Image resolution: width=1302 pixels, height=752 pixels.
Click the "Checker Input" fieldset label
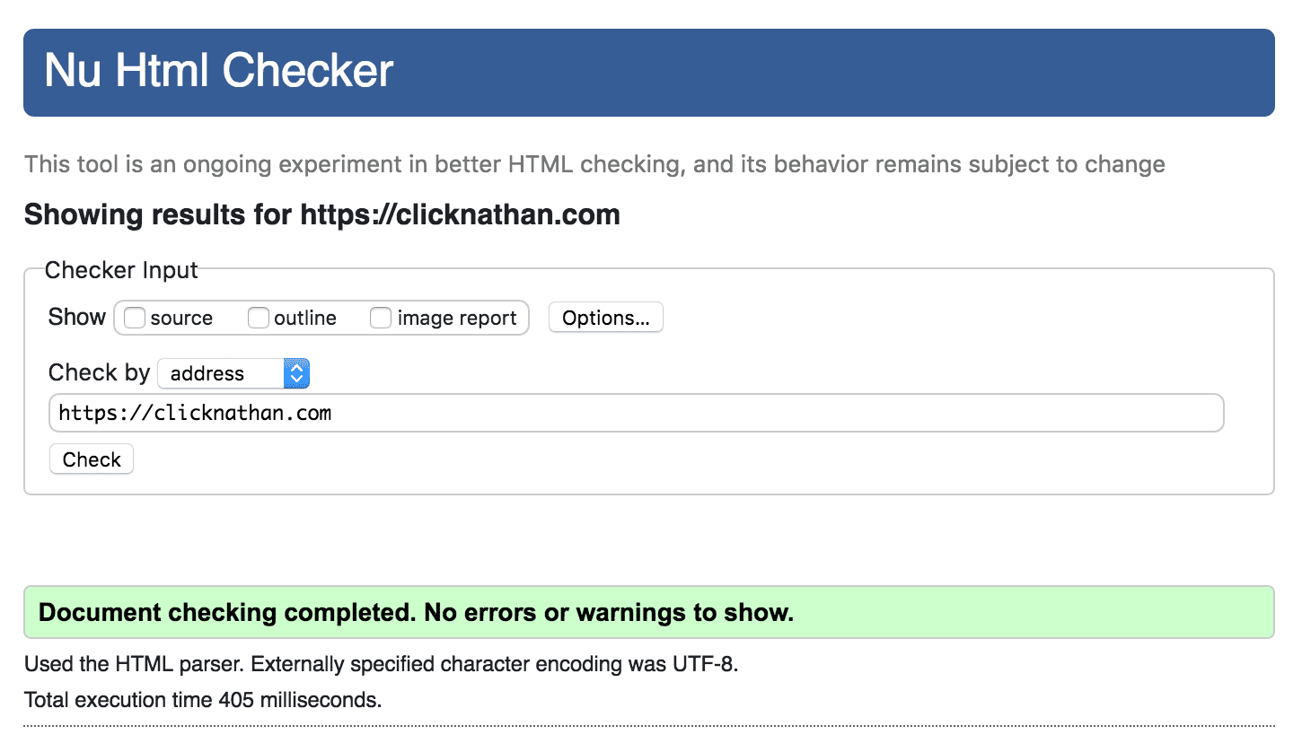[121, 270]
